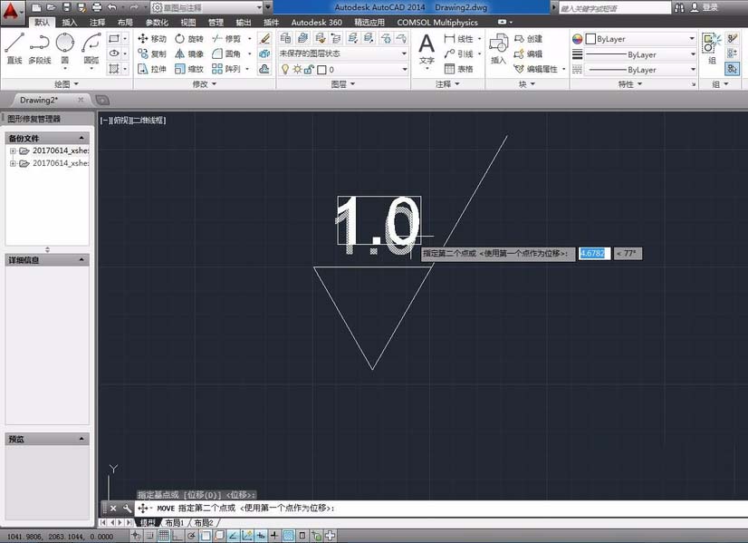
Task: Open the 插入 (Insert) ribbon tab
Action: [69, 23]
